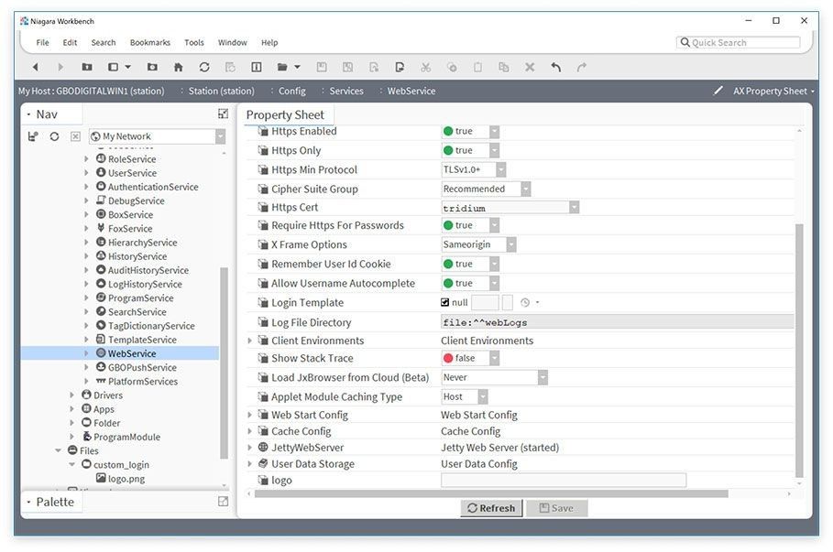Click the logo text input field
This screenshot has height=552, width=833.
[x=564, y=481]
